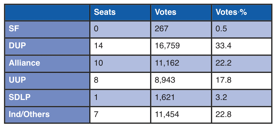Click the Seats column header

pos(105,12)
